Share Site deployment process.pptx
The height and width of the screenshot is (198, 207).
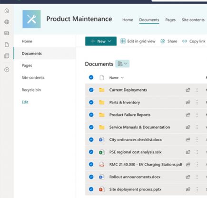188,189
